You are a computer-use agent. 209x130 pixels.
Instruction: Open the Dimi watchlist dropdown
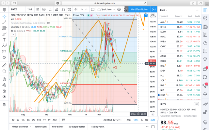coord(164,10)
